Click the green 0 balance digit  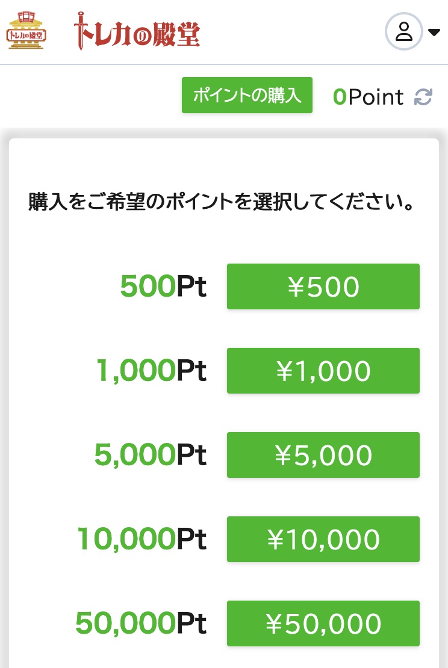(340, 97)
